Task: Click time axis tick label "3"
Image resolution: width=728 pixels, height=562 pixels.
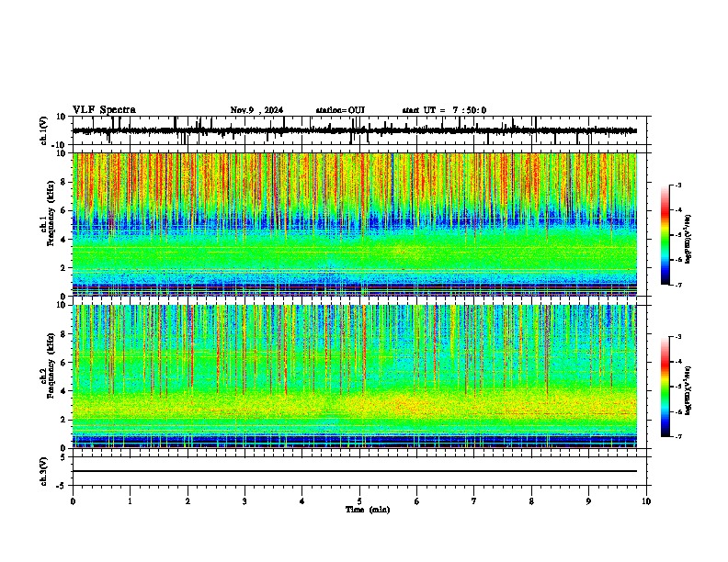Action: [x=245, y=501]
